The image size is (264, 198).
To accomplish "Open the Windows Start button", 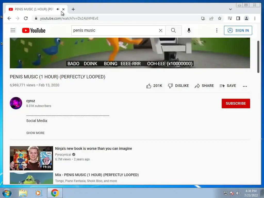I will [7, 193].
